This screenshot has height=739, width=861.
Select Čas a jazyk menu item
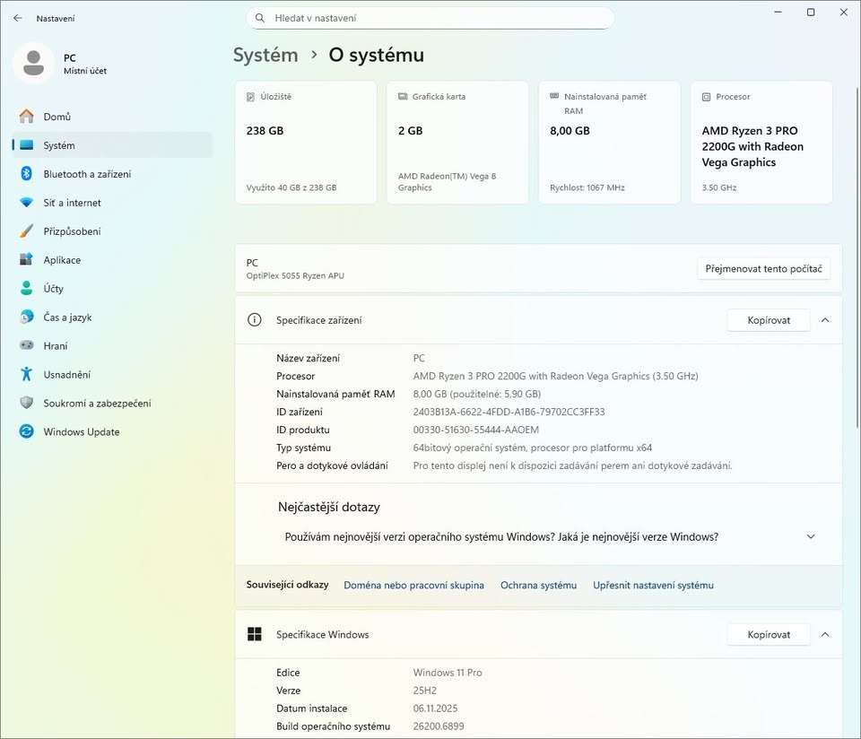(x=67, y=317)
